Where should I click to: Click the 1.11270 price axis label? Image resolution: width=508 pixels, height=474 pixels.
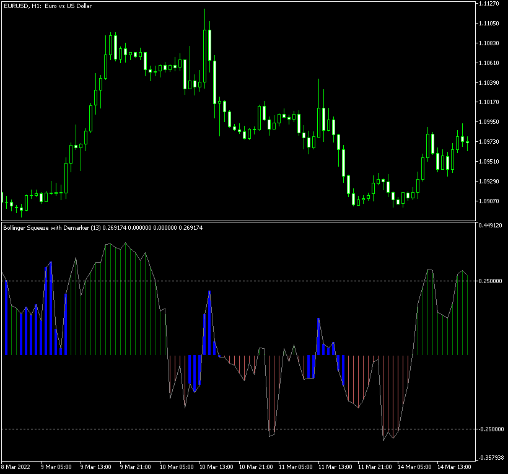click(489, 4)
